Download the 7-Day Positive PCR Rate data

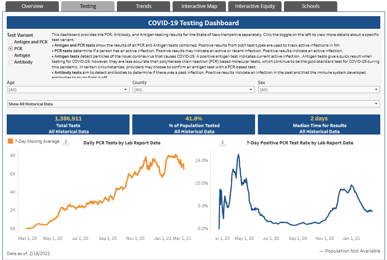pyautogui.click(x=223, y=143)
